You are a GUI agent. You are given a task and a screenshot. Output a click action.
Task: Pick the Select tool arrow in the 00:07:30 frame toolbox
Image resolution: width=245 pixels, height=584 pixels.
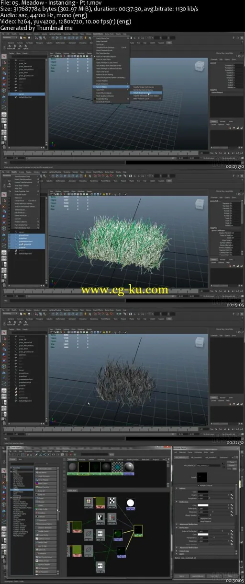point(4,56)
